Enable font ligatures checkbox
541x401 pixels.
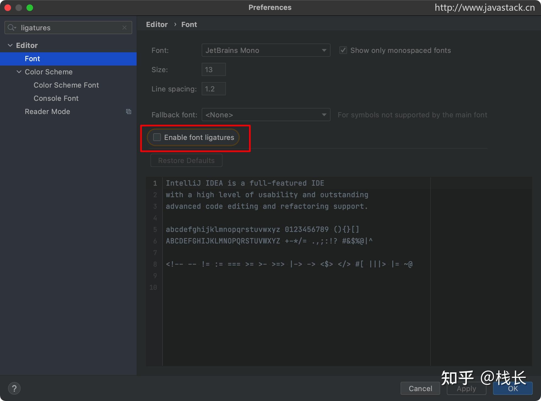point(157,137)
